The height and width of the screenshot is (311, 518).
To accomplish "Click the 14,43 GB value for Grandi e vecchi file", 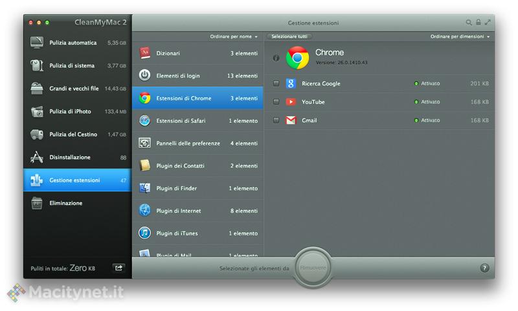I will [115, 89].
